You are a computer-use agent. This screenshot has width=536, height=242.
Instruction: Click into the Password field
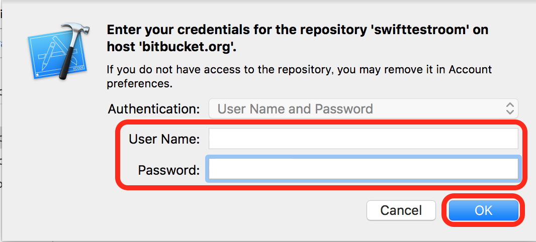pos(363,169)
